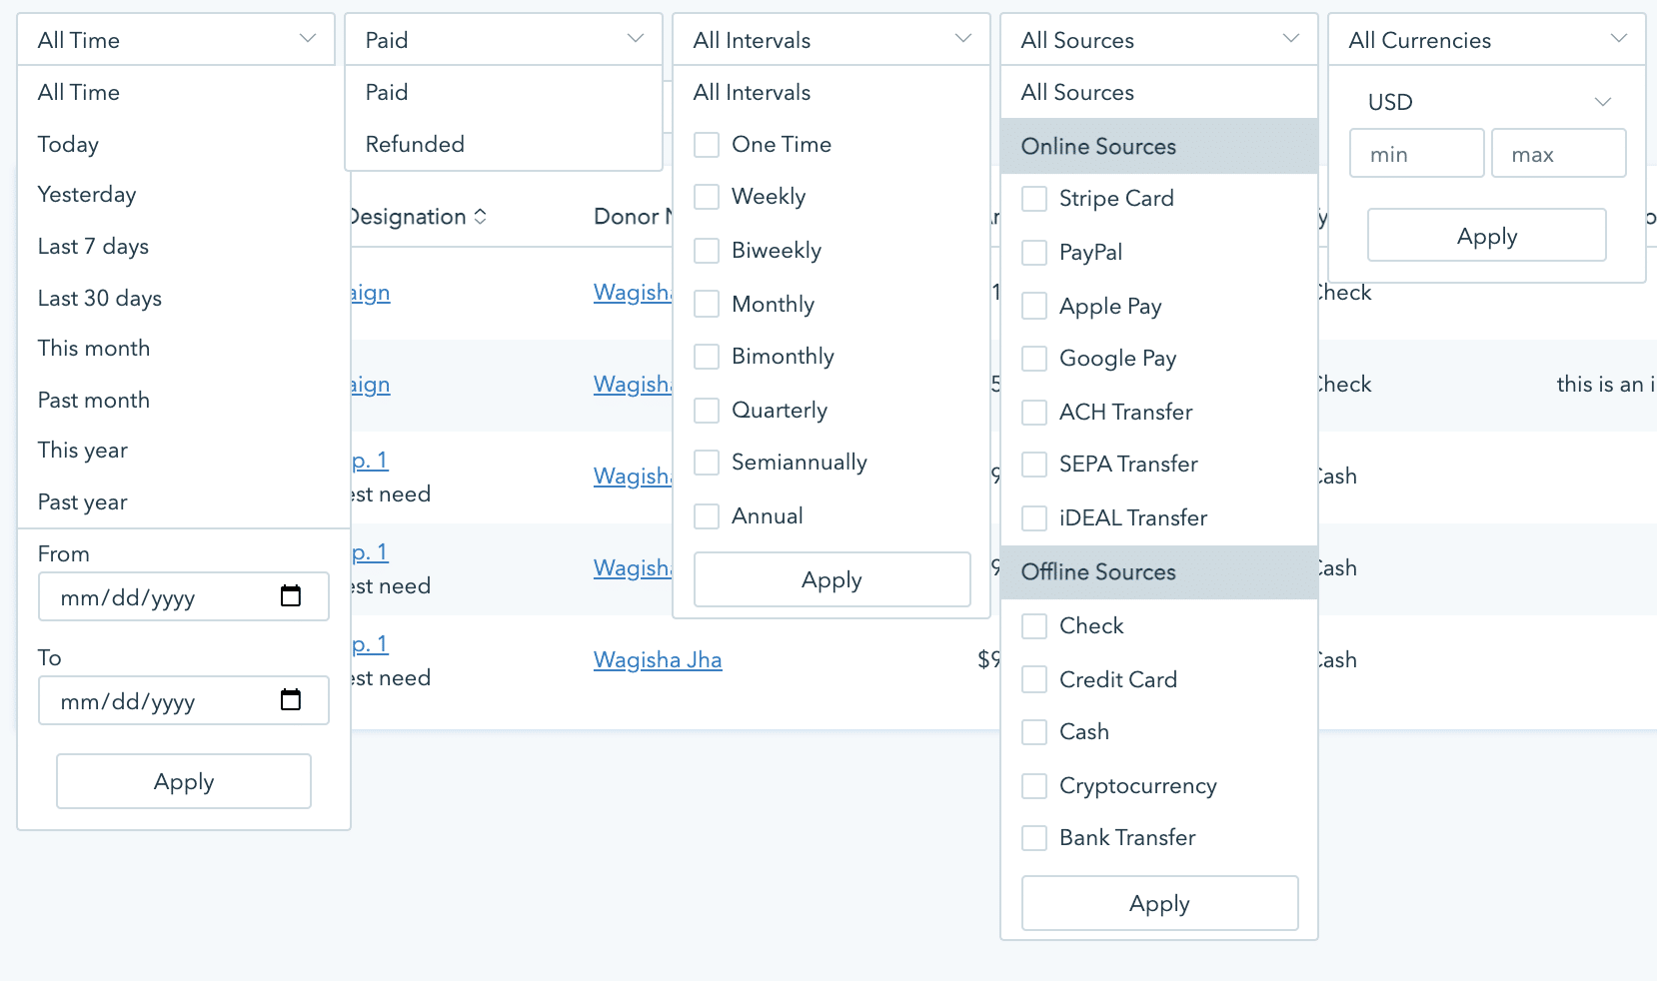1657x981 pixels.
Task: Enable the PayPal payment source
Action: pos(1034,252)
